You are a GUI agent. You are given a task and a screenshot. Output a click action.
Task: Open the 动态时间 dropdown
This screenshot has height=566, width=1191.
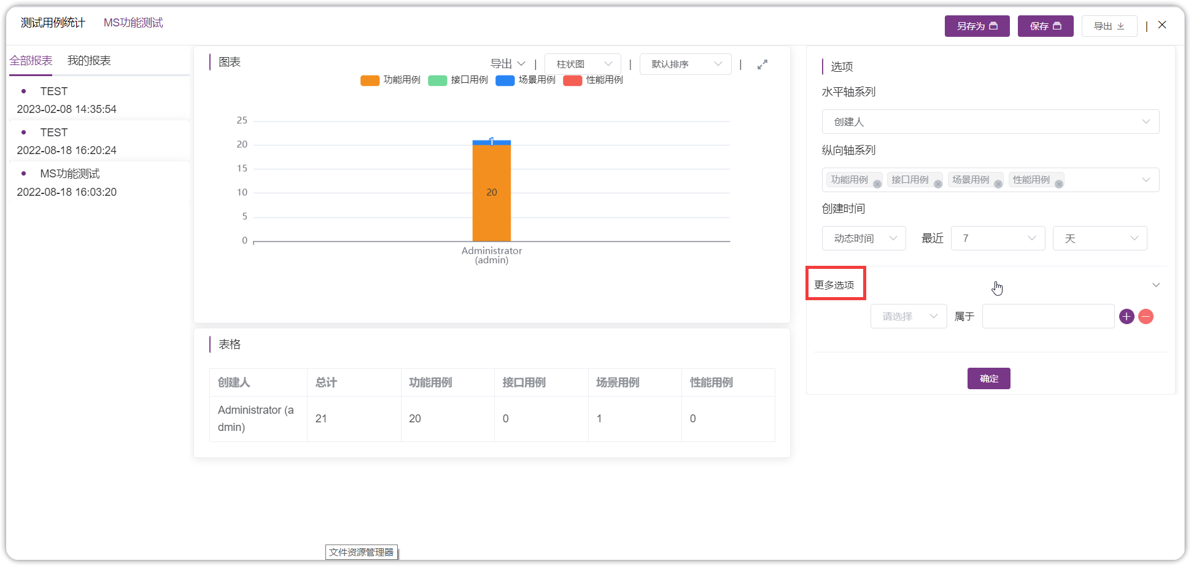[864, 238]
